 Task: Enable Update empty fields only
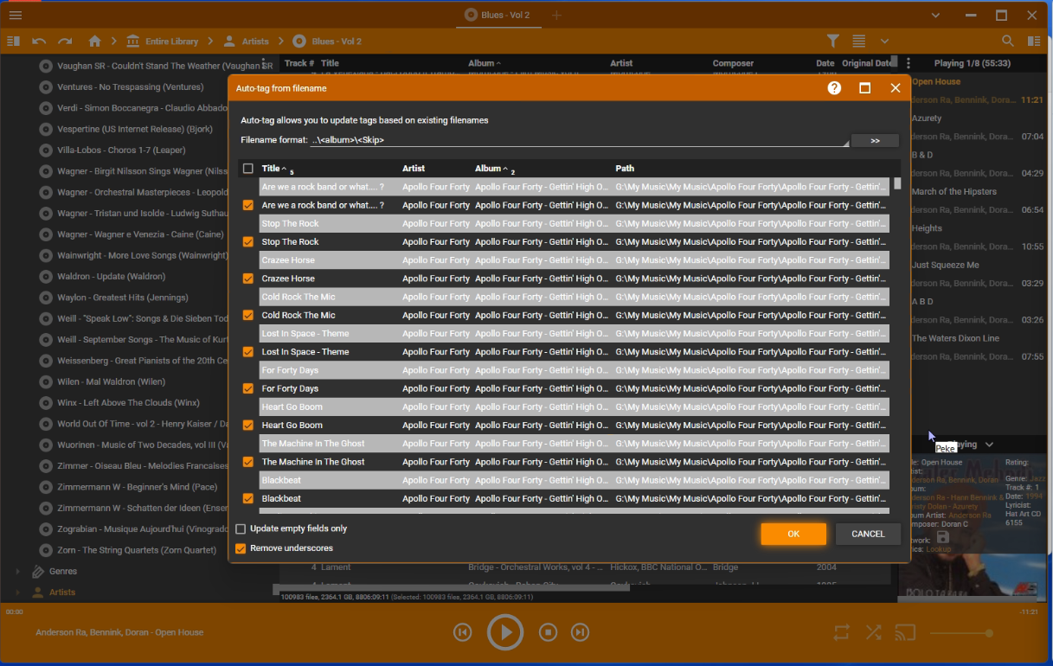coord(241,528)
